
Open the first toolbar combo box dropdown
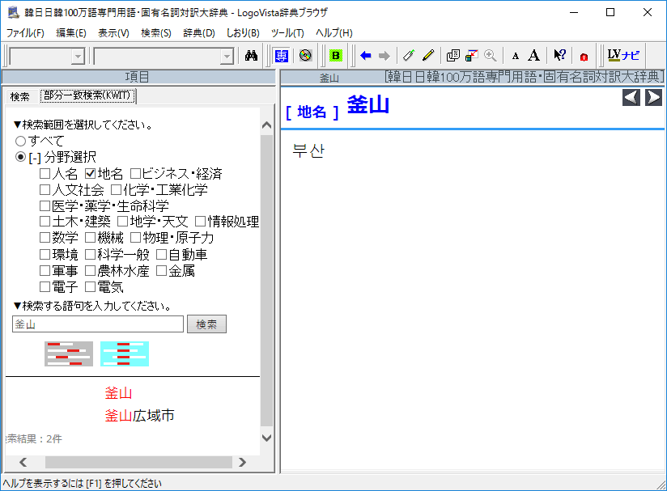coord(78,56)
